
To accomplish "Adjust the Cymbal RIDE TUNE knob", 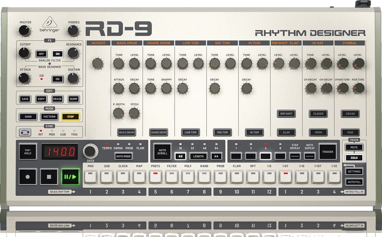I will (x=358, y=88).
